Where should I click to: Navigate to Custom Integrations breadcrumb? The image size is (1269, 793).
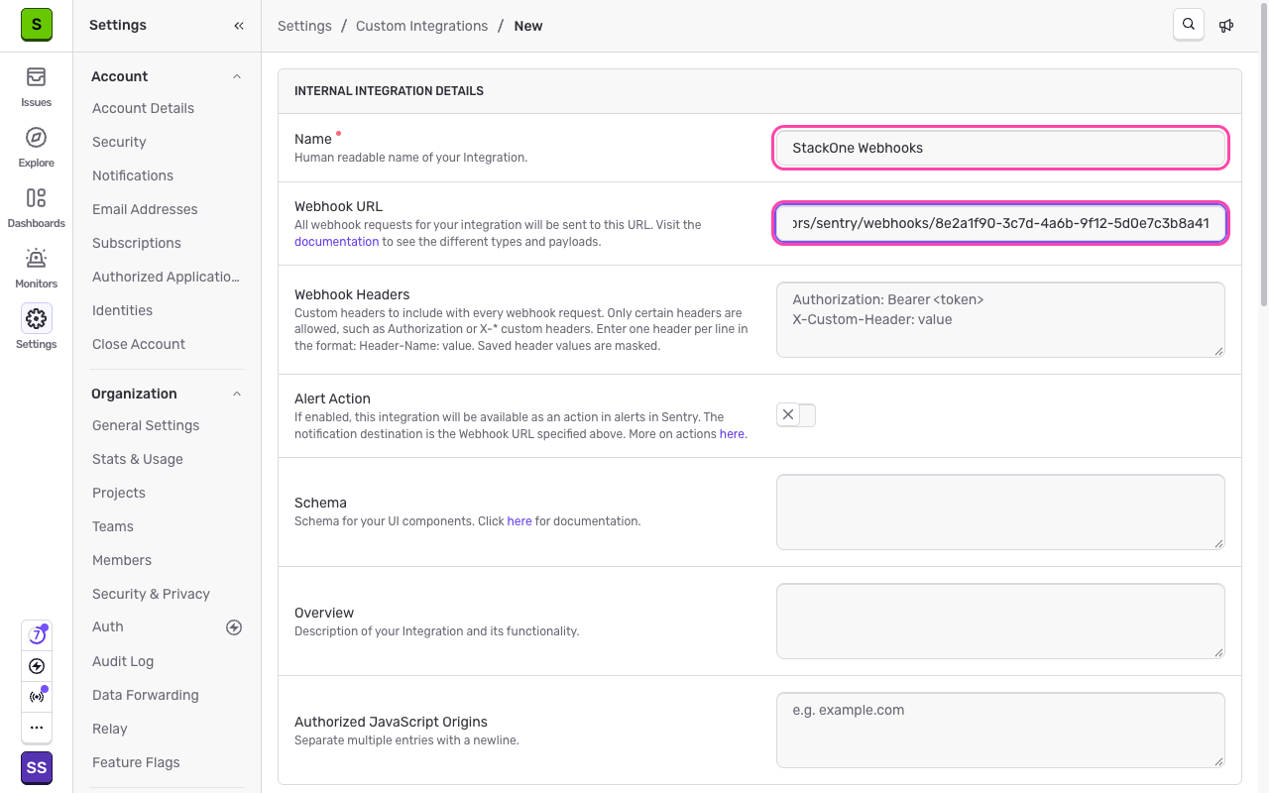[x=421, y=26]
